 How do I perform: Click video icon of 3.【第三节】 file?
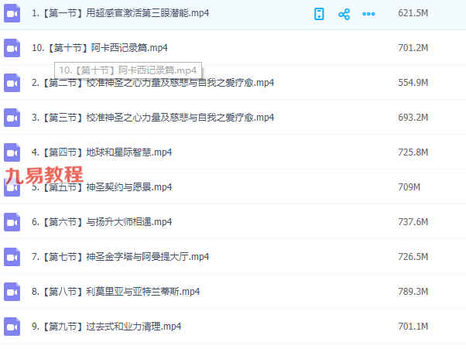click(x=12, y=118)
